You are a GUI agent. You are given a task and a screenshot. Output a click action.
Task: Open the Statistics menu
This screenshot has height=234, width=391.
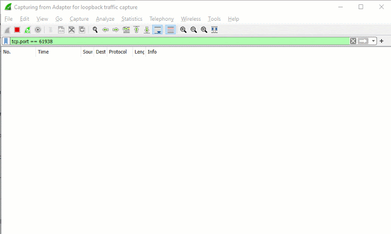click(x=132, y=19)
